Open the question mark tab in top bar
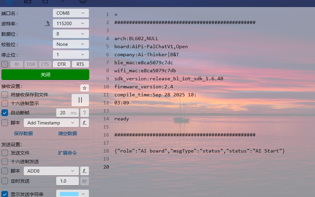The width and height of the screenshot is (315, 197). click(63, 1)
